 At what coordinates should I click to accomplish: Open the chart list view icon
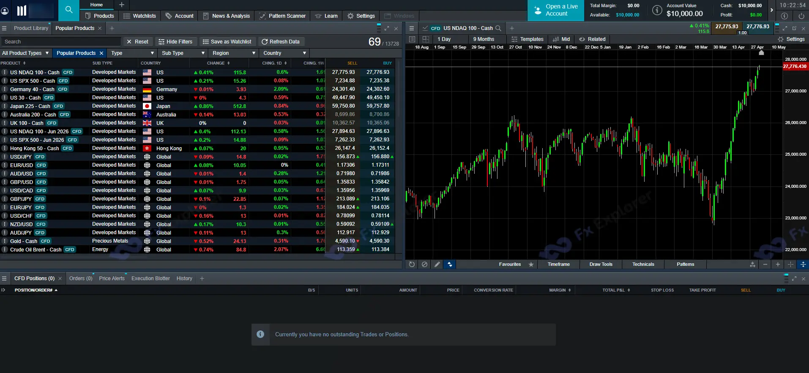[412, 39]
